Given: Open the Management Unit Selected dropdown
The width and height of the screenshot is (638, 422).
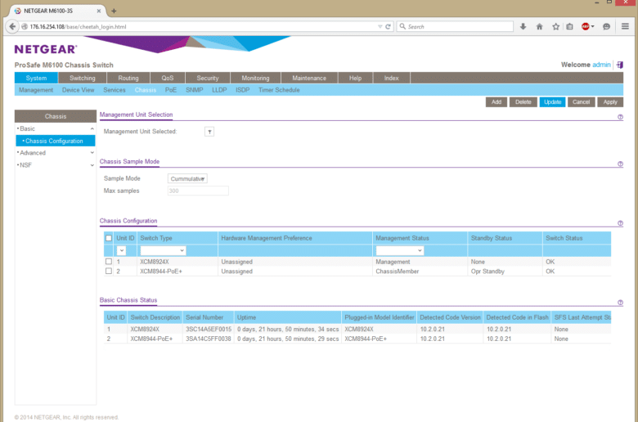Looking at the screenshot, I should (209, 132).
